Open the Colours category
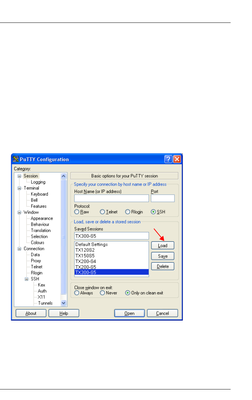Image resolution: width=252 pixels, height=400 pixels. (x=38, y=243)
